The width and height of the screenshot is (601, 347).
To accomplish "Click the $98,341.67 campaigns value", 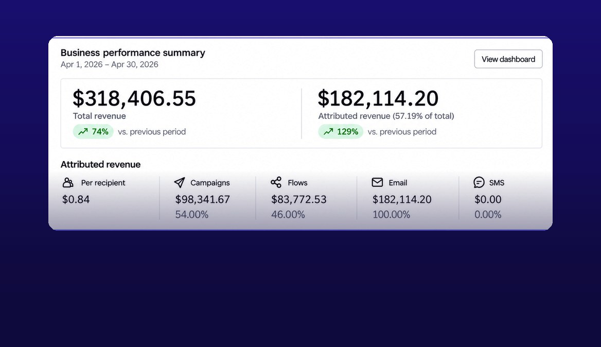I will tap(202, 199).
